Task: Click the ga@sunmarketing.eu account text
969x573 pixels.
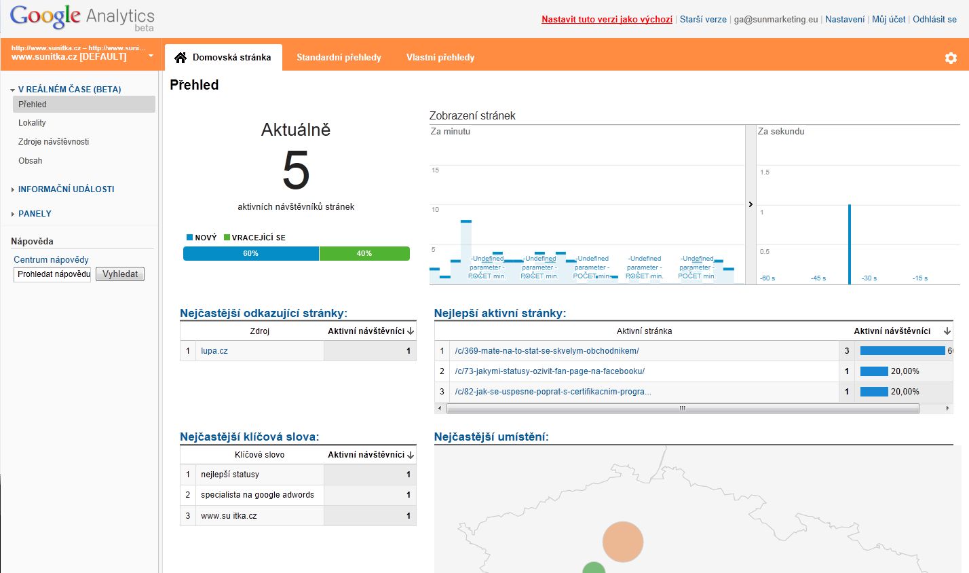Action: coord(776,20)
